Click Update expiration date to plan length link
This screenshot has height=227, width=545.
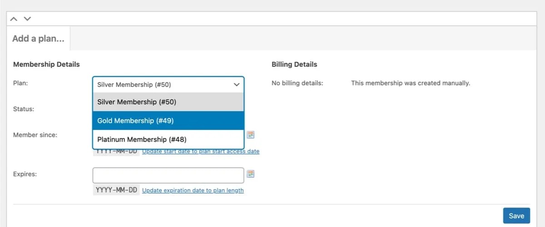point(193,190)
